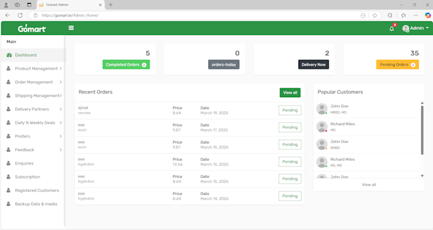Screen dimensions: 433x230
Task: Open a new browser tab
Action: pos(111,4)
